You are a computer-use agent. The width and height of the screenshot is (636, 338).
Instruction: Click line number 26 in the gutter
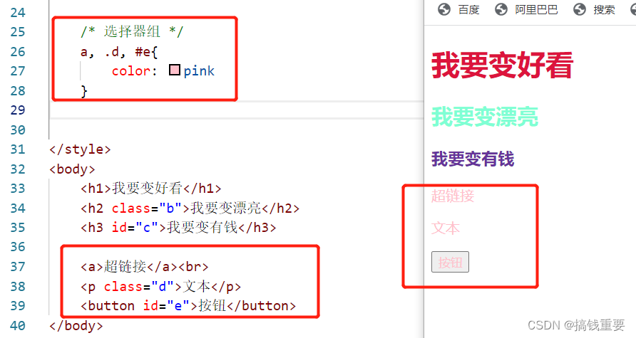tap(17, 52)
